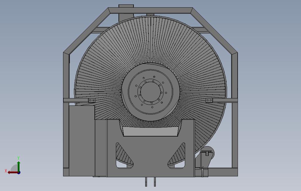
Task: Select the two-bolt bracket on the right crossbar
Action: click(x=209, y=100)
